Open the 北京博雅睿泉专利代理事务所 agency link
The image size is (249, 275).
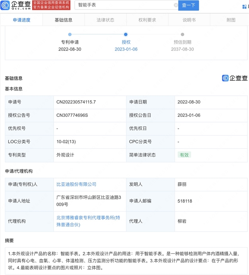click(x=88, y=221)
